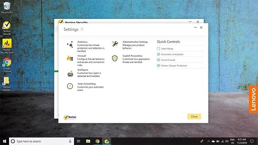Viewport: 258px width, 145px height.
Task: Switch to Norton app on taskbar
Action: point(107,141)
